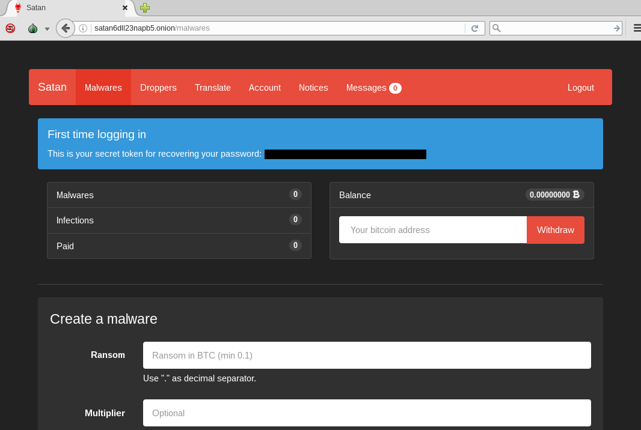Click the Logout link

(580, 88)
